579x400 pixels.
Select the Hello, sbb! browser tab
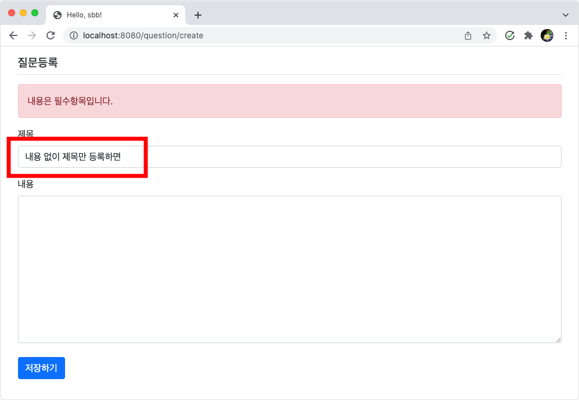coord(116,15)
